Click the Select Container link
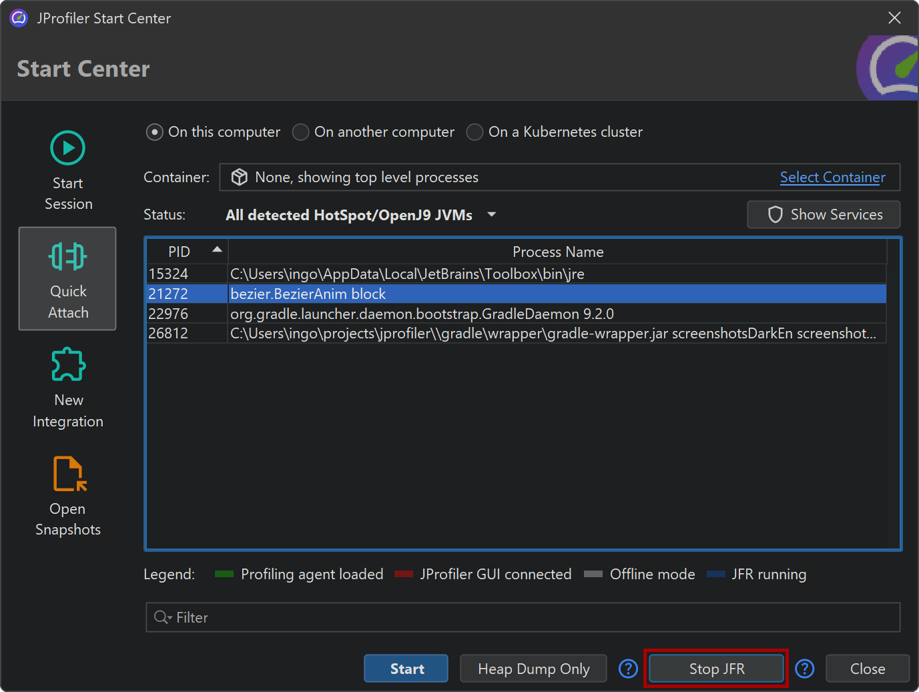Viewport: 919px width, 692px height. click(832, 178)
